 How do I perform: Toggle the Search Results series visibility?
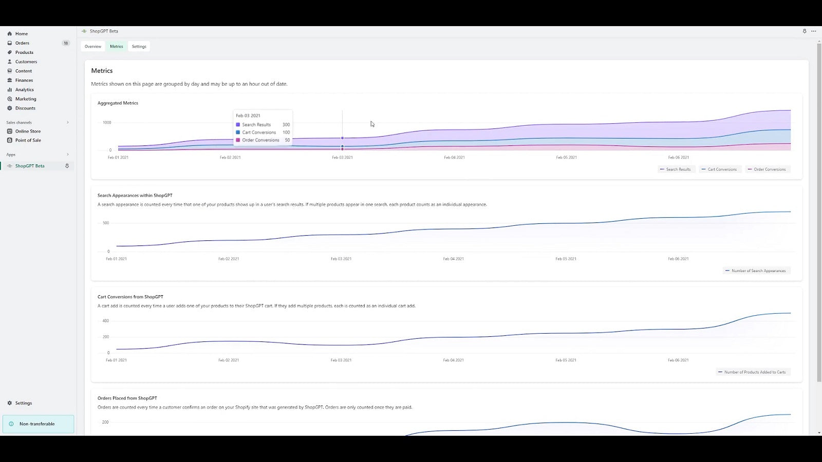[x=676, y=169]
